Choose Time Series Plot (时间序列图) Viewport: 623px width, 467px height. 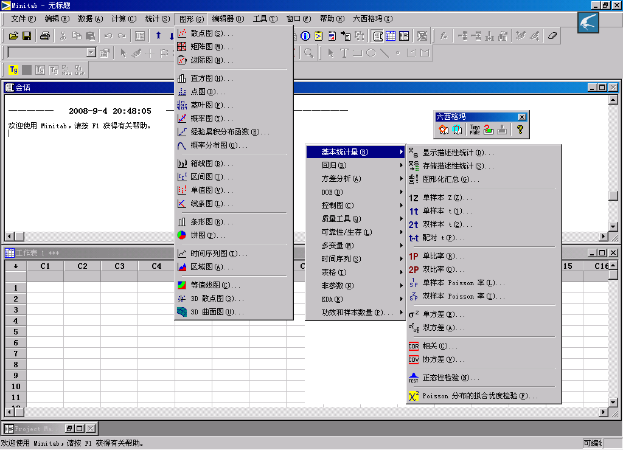(x=234, y=254)
